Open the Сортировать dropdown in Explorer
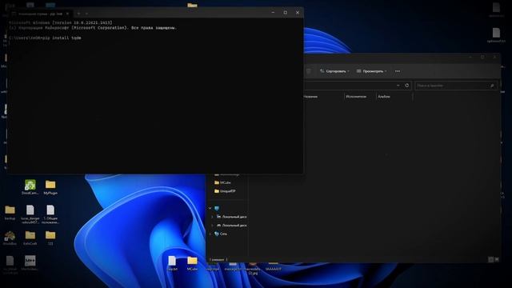 tap(334, 71)
